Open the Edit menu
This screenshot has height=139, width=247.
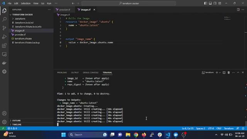pyautogui.click(x=16, y=3)
